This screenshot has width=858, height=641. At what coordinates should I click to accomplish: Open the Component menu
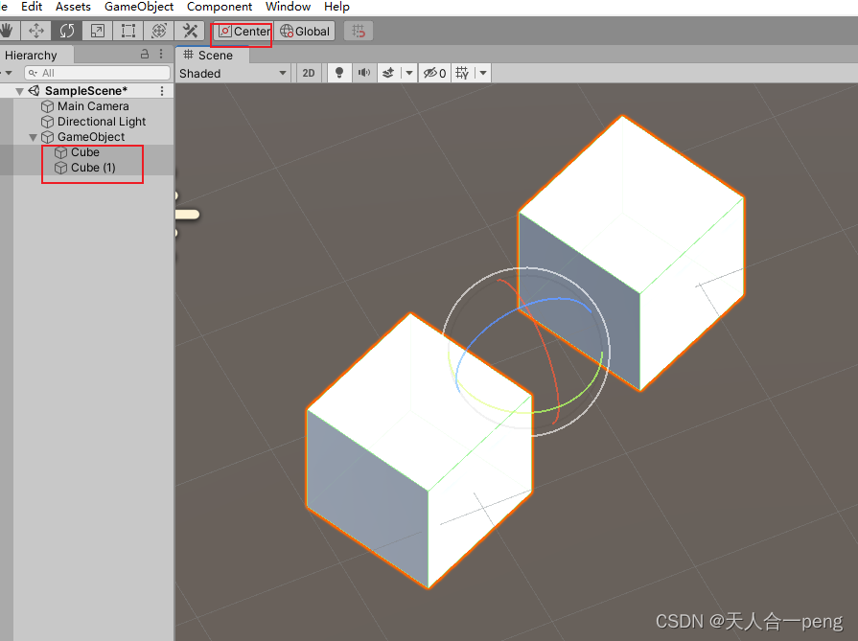point(219,7)
